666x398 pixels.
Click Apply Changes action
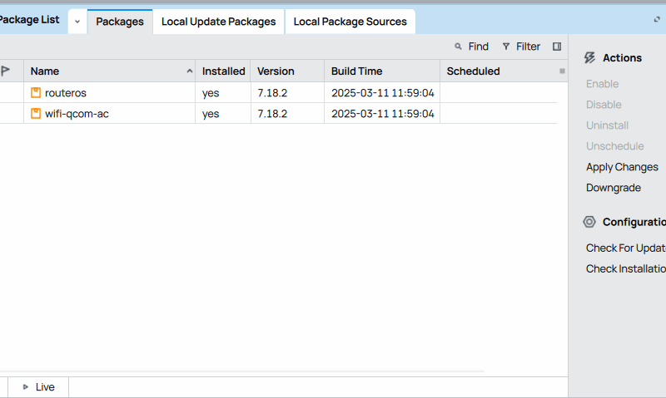coord(622,167)
